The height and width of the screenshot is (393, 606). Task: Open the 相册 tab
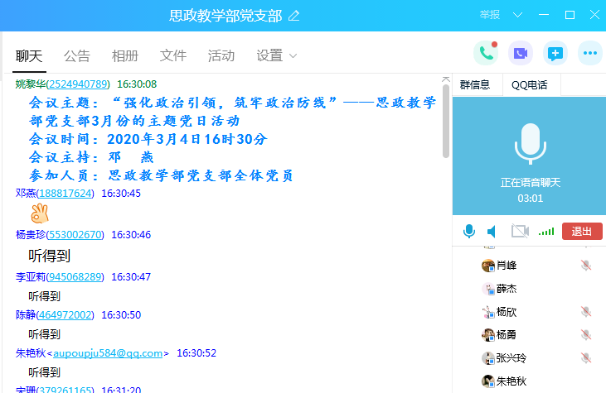coord(125,56)
